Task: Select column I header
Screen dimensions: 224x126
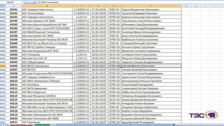Action: (205, 6)
